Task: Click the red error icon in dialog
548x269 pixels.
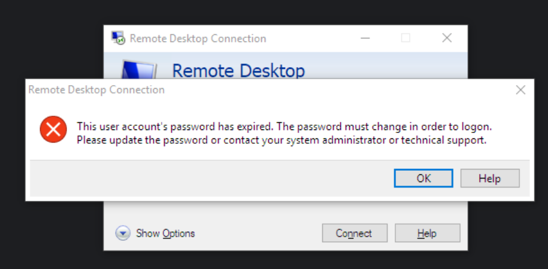Action: (53, 130)
